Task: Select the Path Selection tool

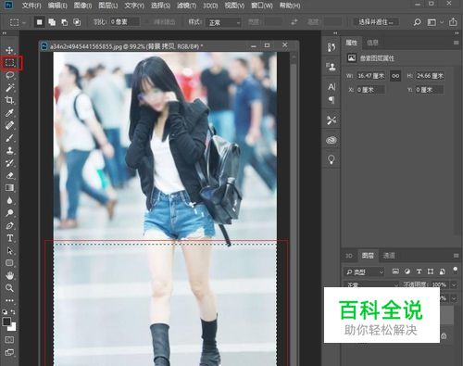Action: (9, 250)
